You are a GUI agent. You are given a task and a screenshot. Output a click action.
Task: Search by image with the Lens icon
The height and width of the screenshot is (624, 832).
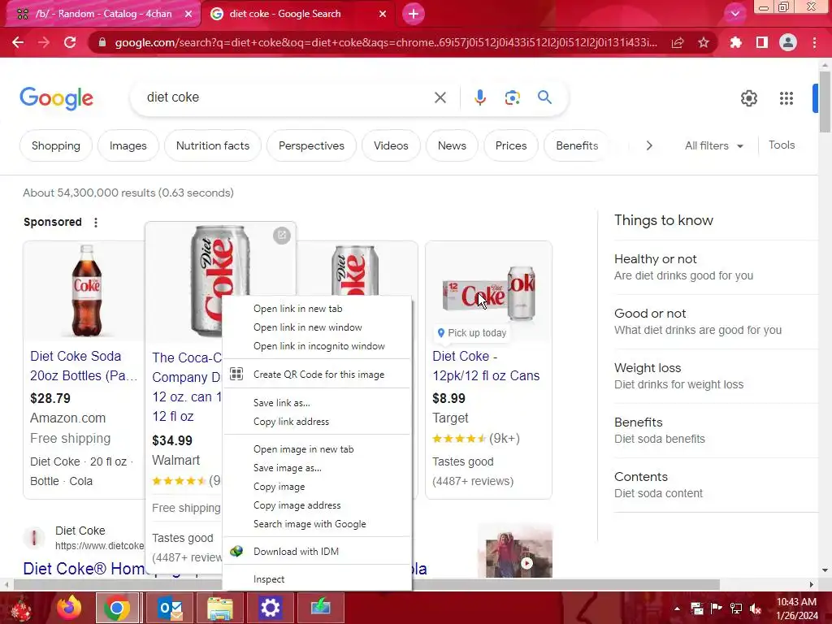512,97
